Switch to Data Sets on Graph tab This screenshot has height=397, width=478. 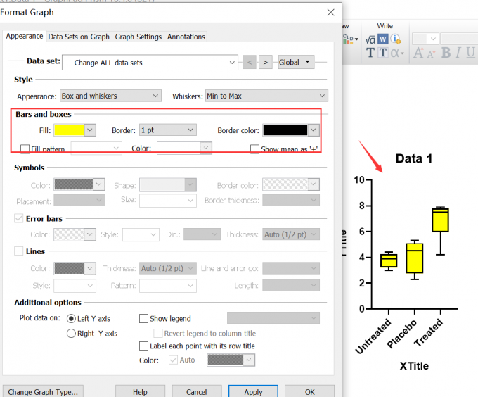pyautogui.click(x=79, y=37)
